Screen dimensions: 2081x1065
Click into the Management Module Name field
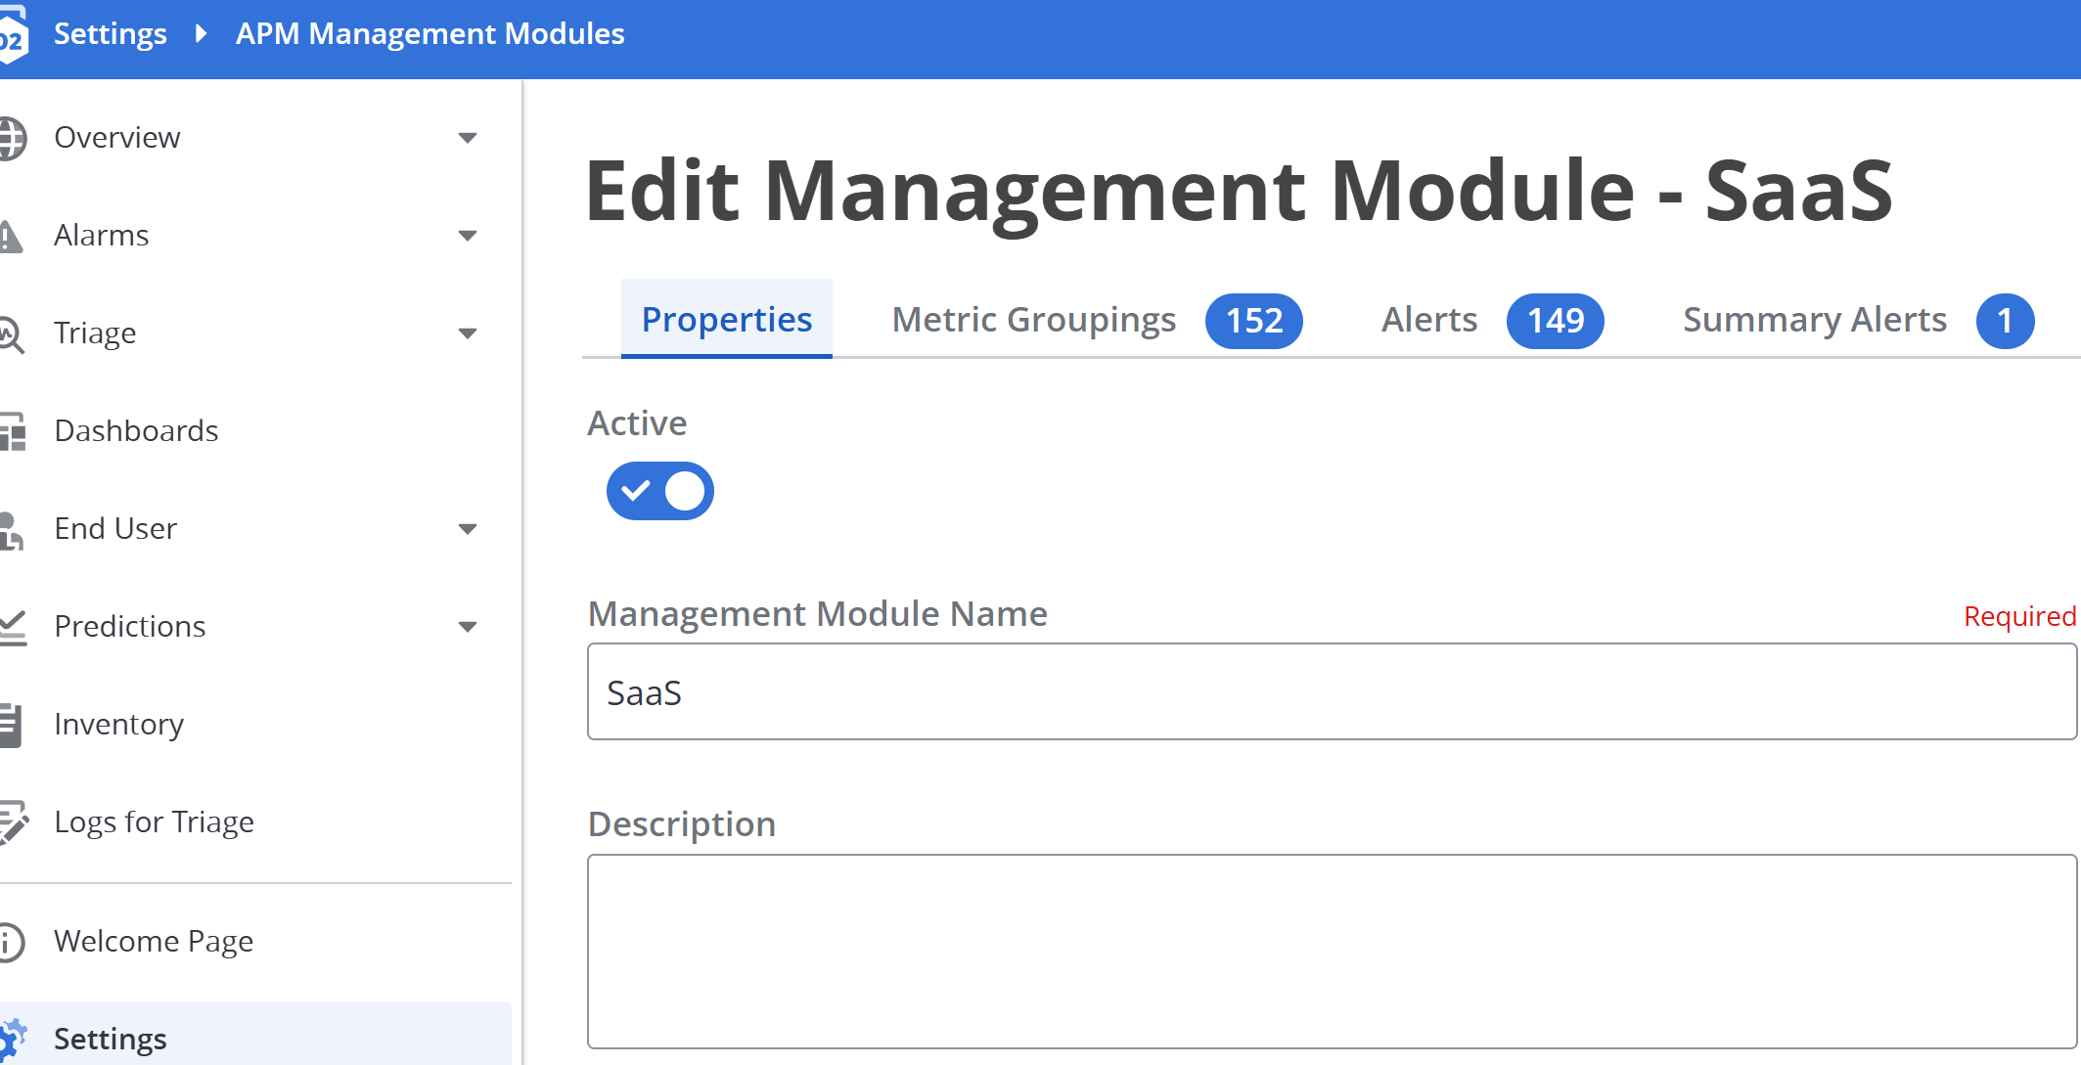click(x=1331, y=692)
